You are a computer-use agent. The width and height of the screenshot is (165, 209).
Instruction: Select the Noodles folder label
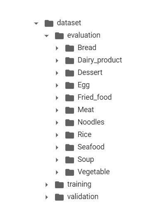[x=91, y=122]
